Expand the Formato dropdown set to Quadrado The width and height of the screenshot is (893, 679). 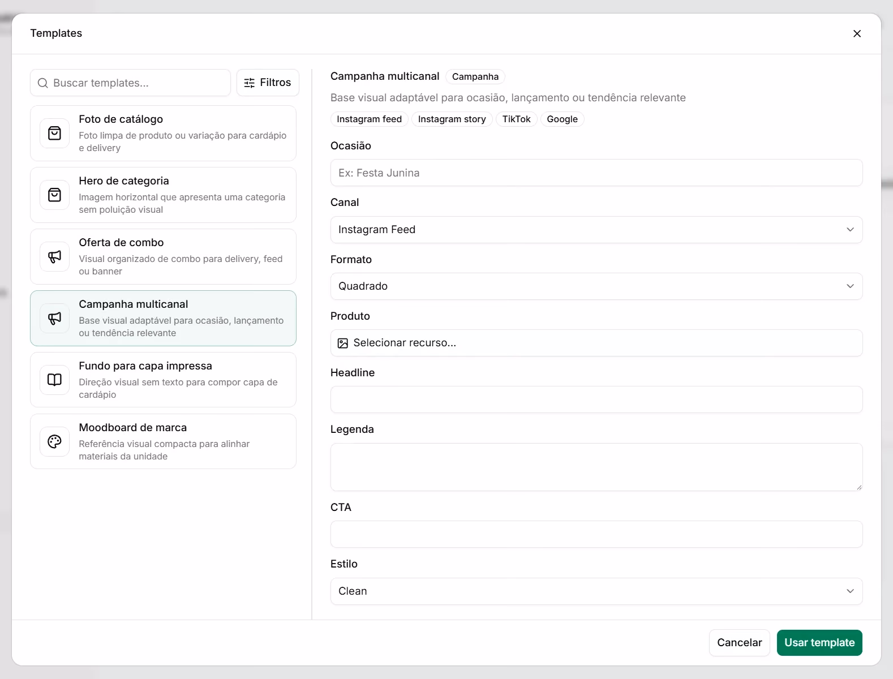click(x=596, y=286)
